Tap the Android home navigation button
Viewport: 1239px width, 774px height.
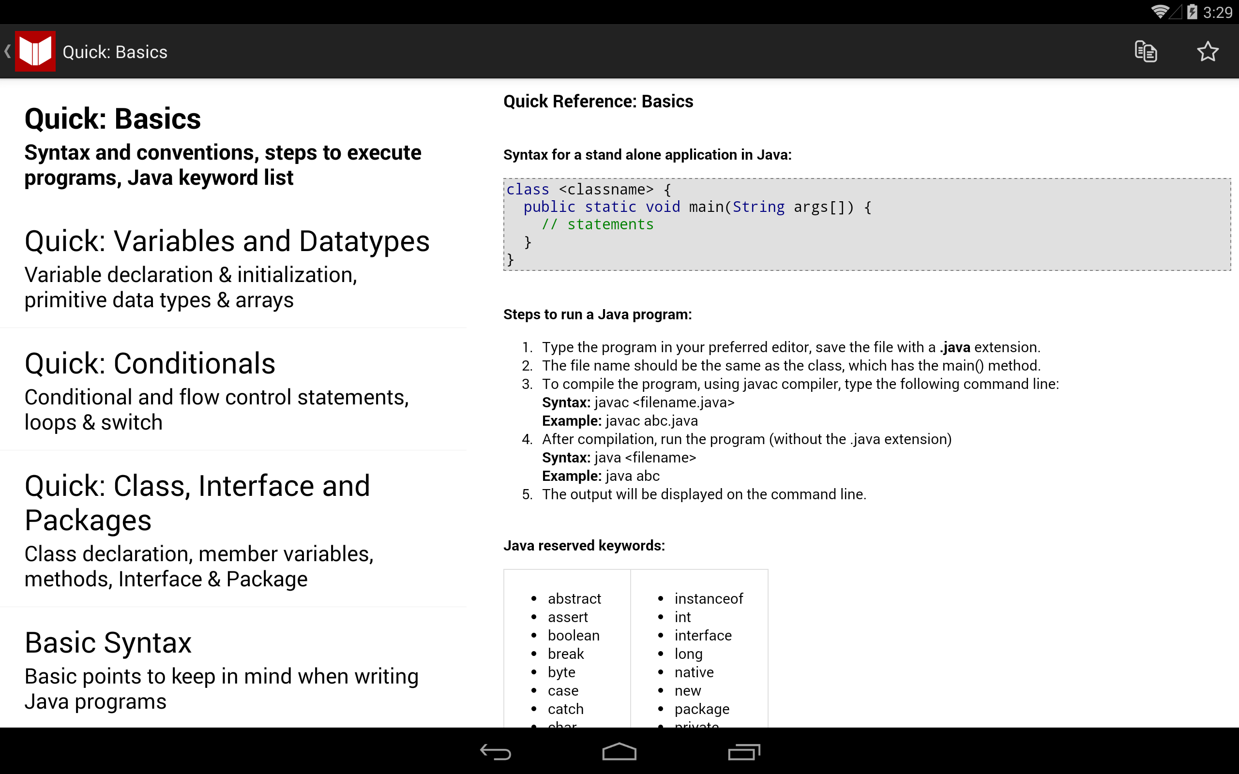click(x=619, y=751)
